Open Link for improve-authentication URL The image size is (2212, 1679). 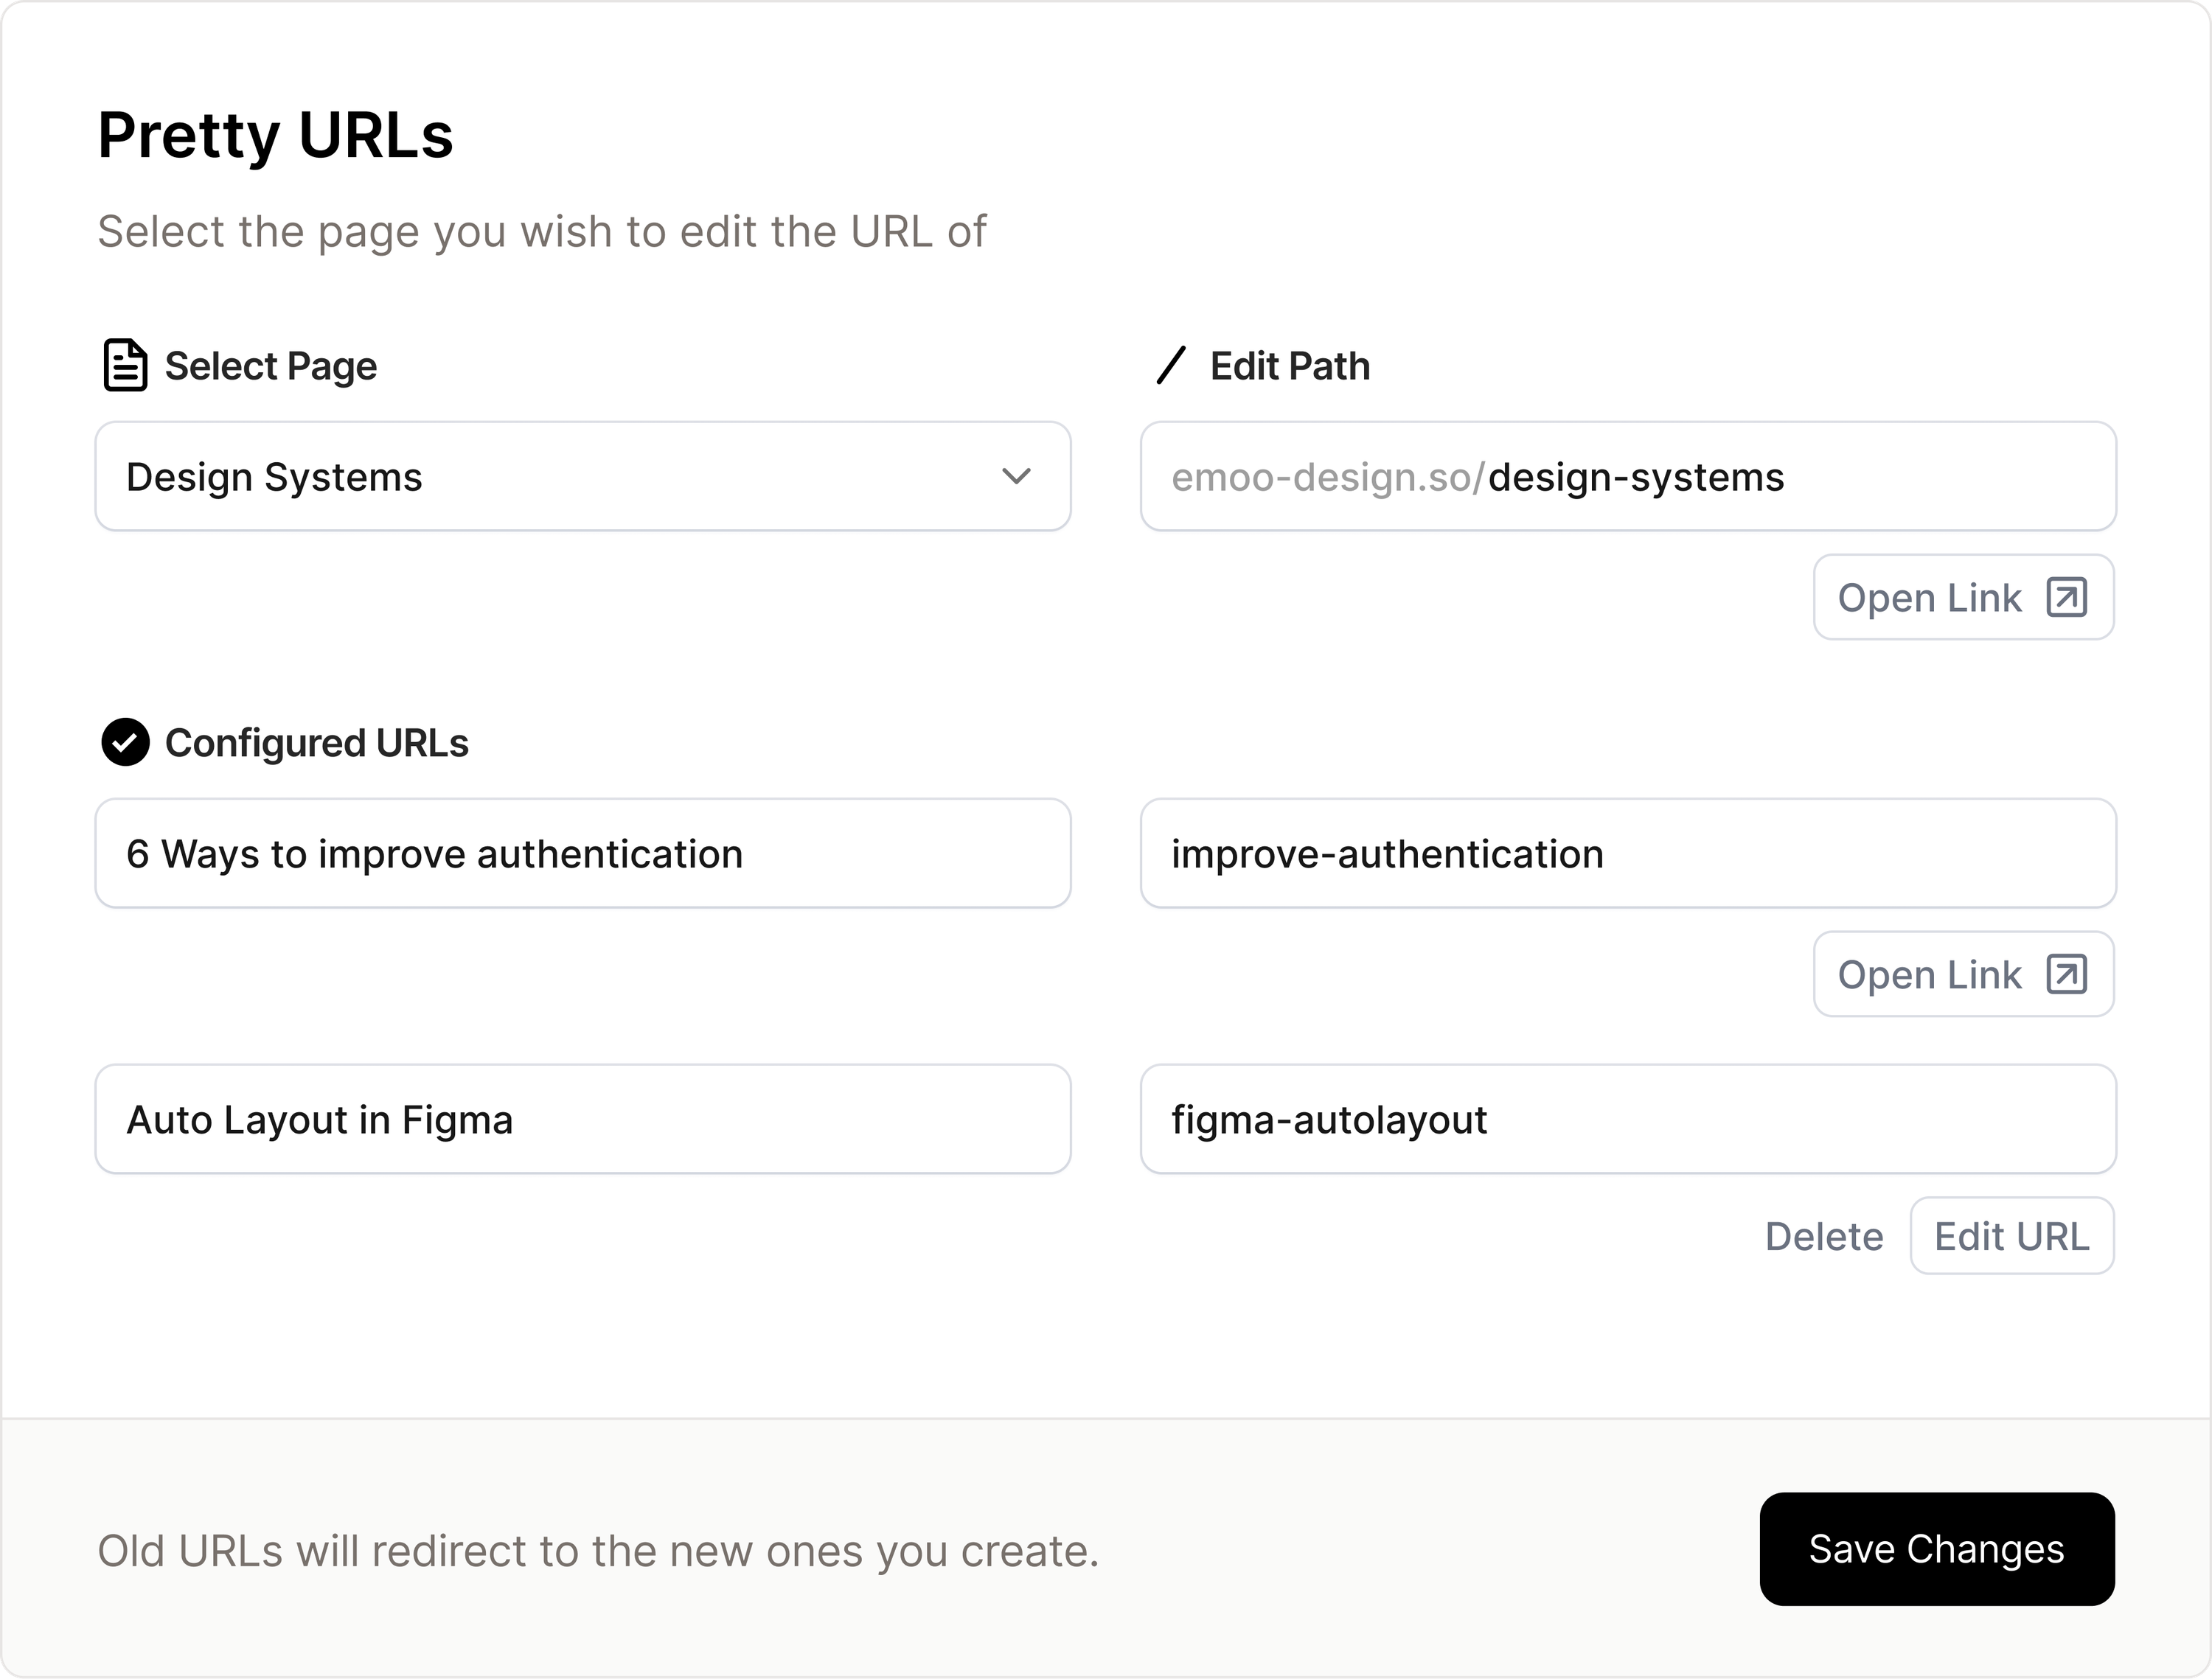1964,974
